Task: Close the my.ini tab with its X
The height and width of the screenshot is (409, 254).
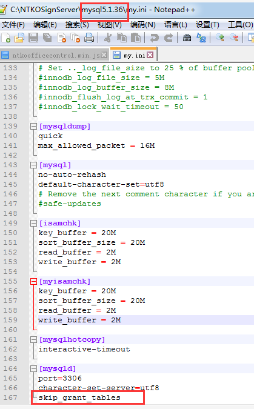Action: coord(150,55)
